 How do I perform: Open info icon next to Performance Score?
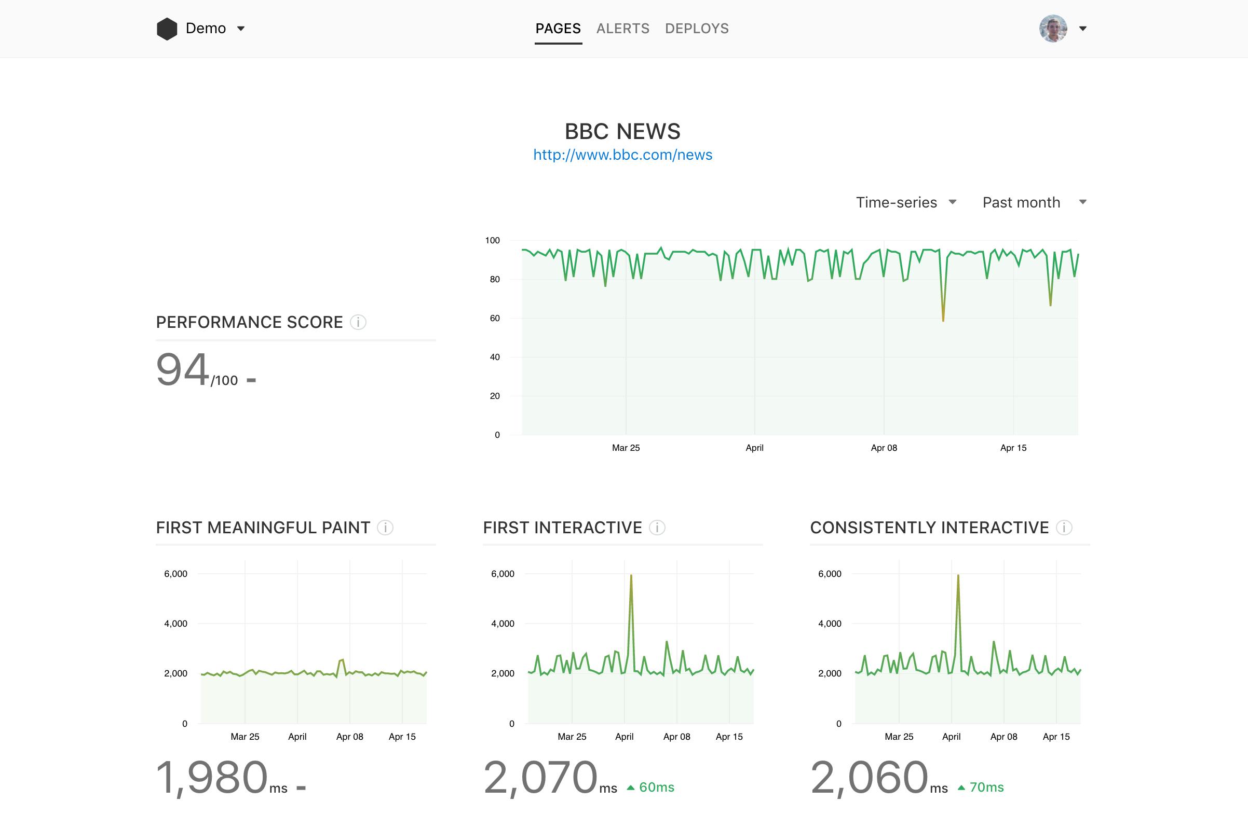tap(358, 322)
